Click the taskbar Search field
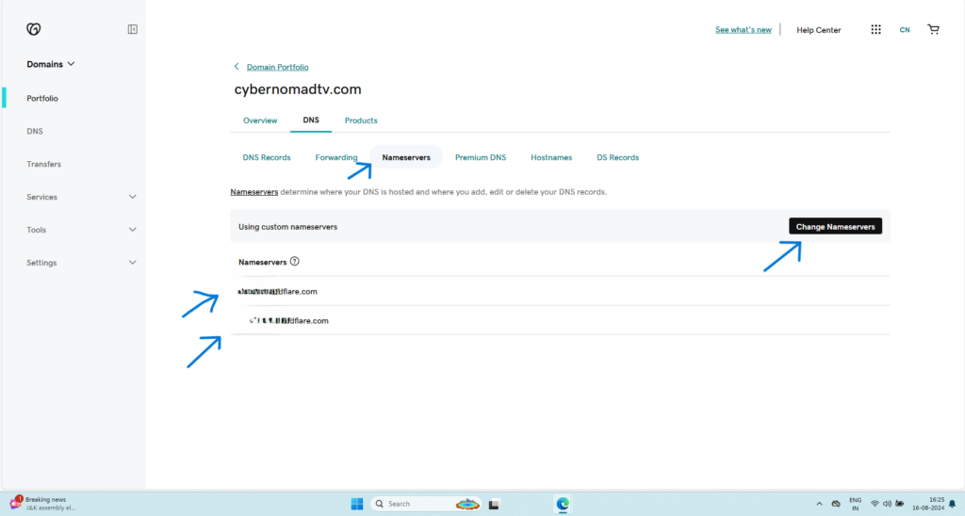 [x=424, y=504]
